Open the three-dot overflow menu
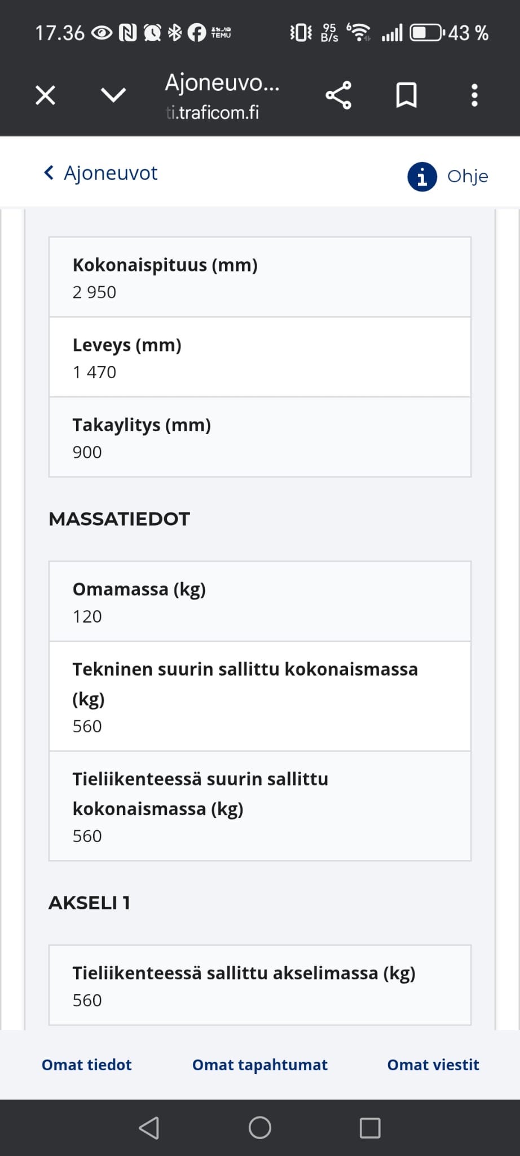Image resolution: width=520 pixels, height=1156 pixels. pos(474,95)
